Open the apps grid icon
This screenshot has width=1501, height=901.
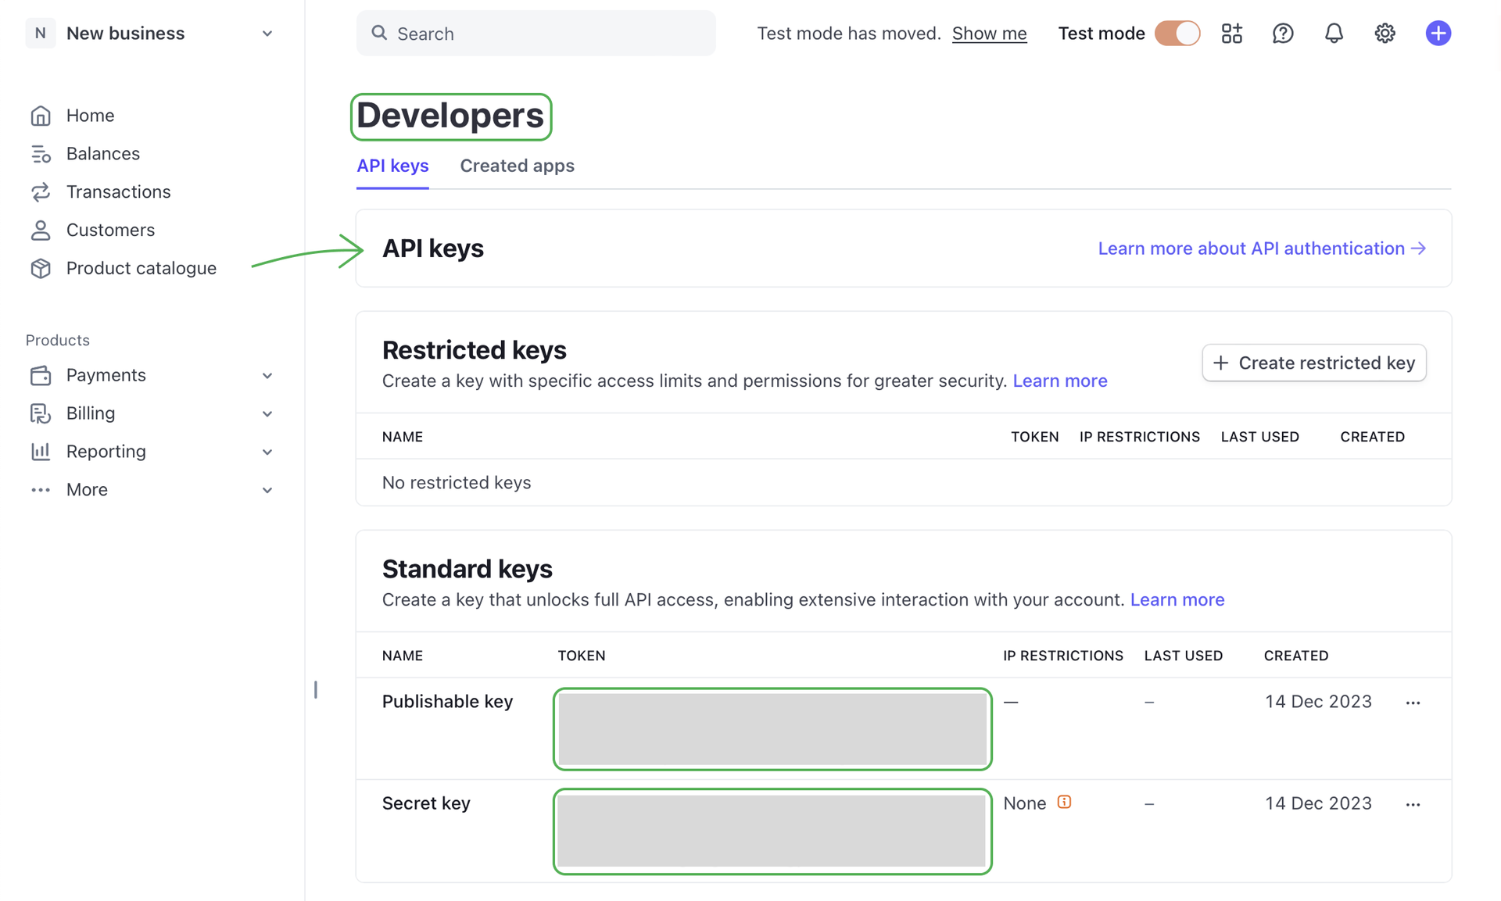[1232, 33]
